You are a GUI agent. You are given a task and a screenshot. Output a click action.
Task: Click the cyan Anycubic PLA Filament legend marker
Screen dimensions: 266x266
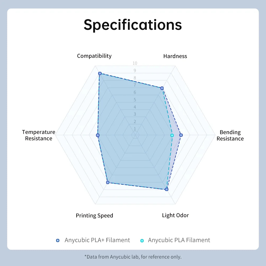pyautogui.click(x=142, y=240)
